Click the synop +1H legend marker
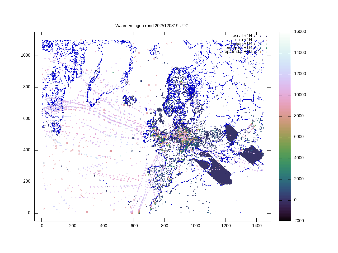 (260, 44)
